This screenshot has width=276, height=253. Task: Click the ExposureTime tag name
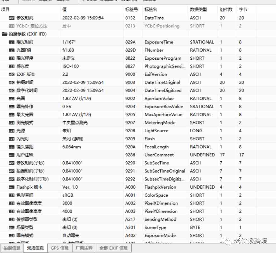159,42
